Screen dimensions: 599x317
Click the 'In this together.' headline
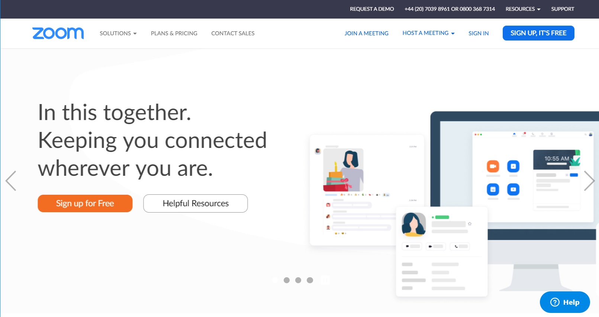(115, 112)
